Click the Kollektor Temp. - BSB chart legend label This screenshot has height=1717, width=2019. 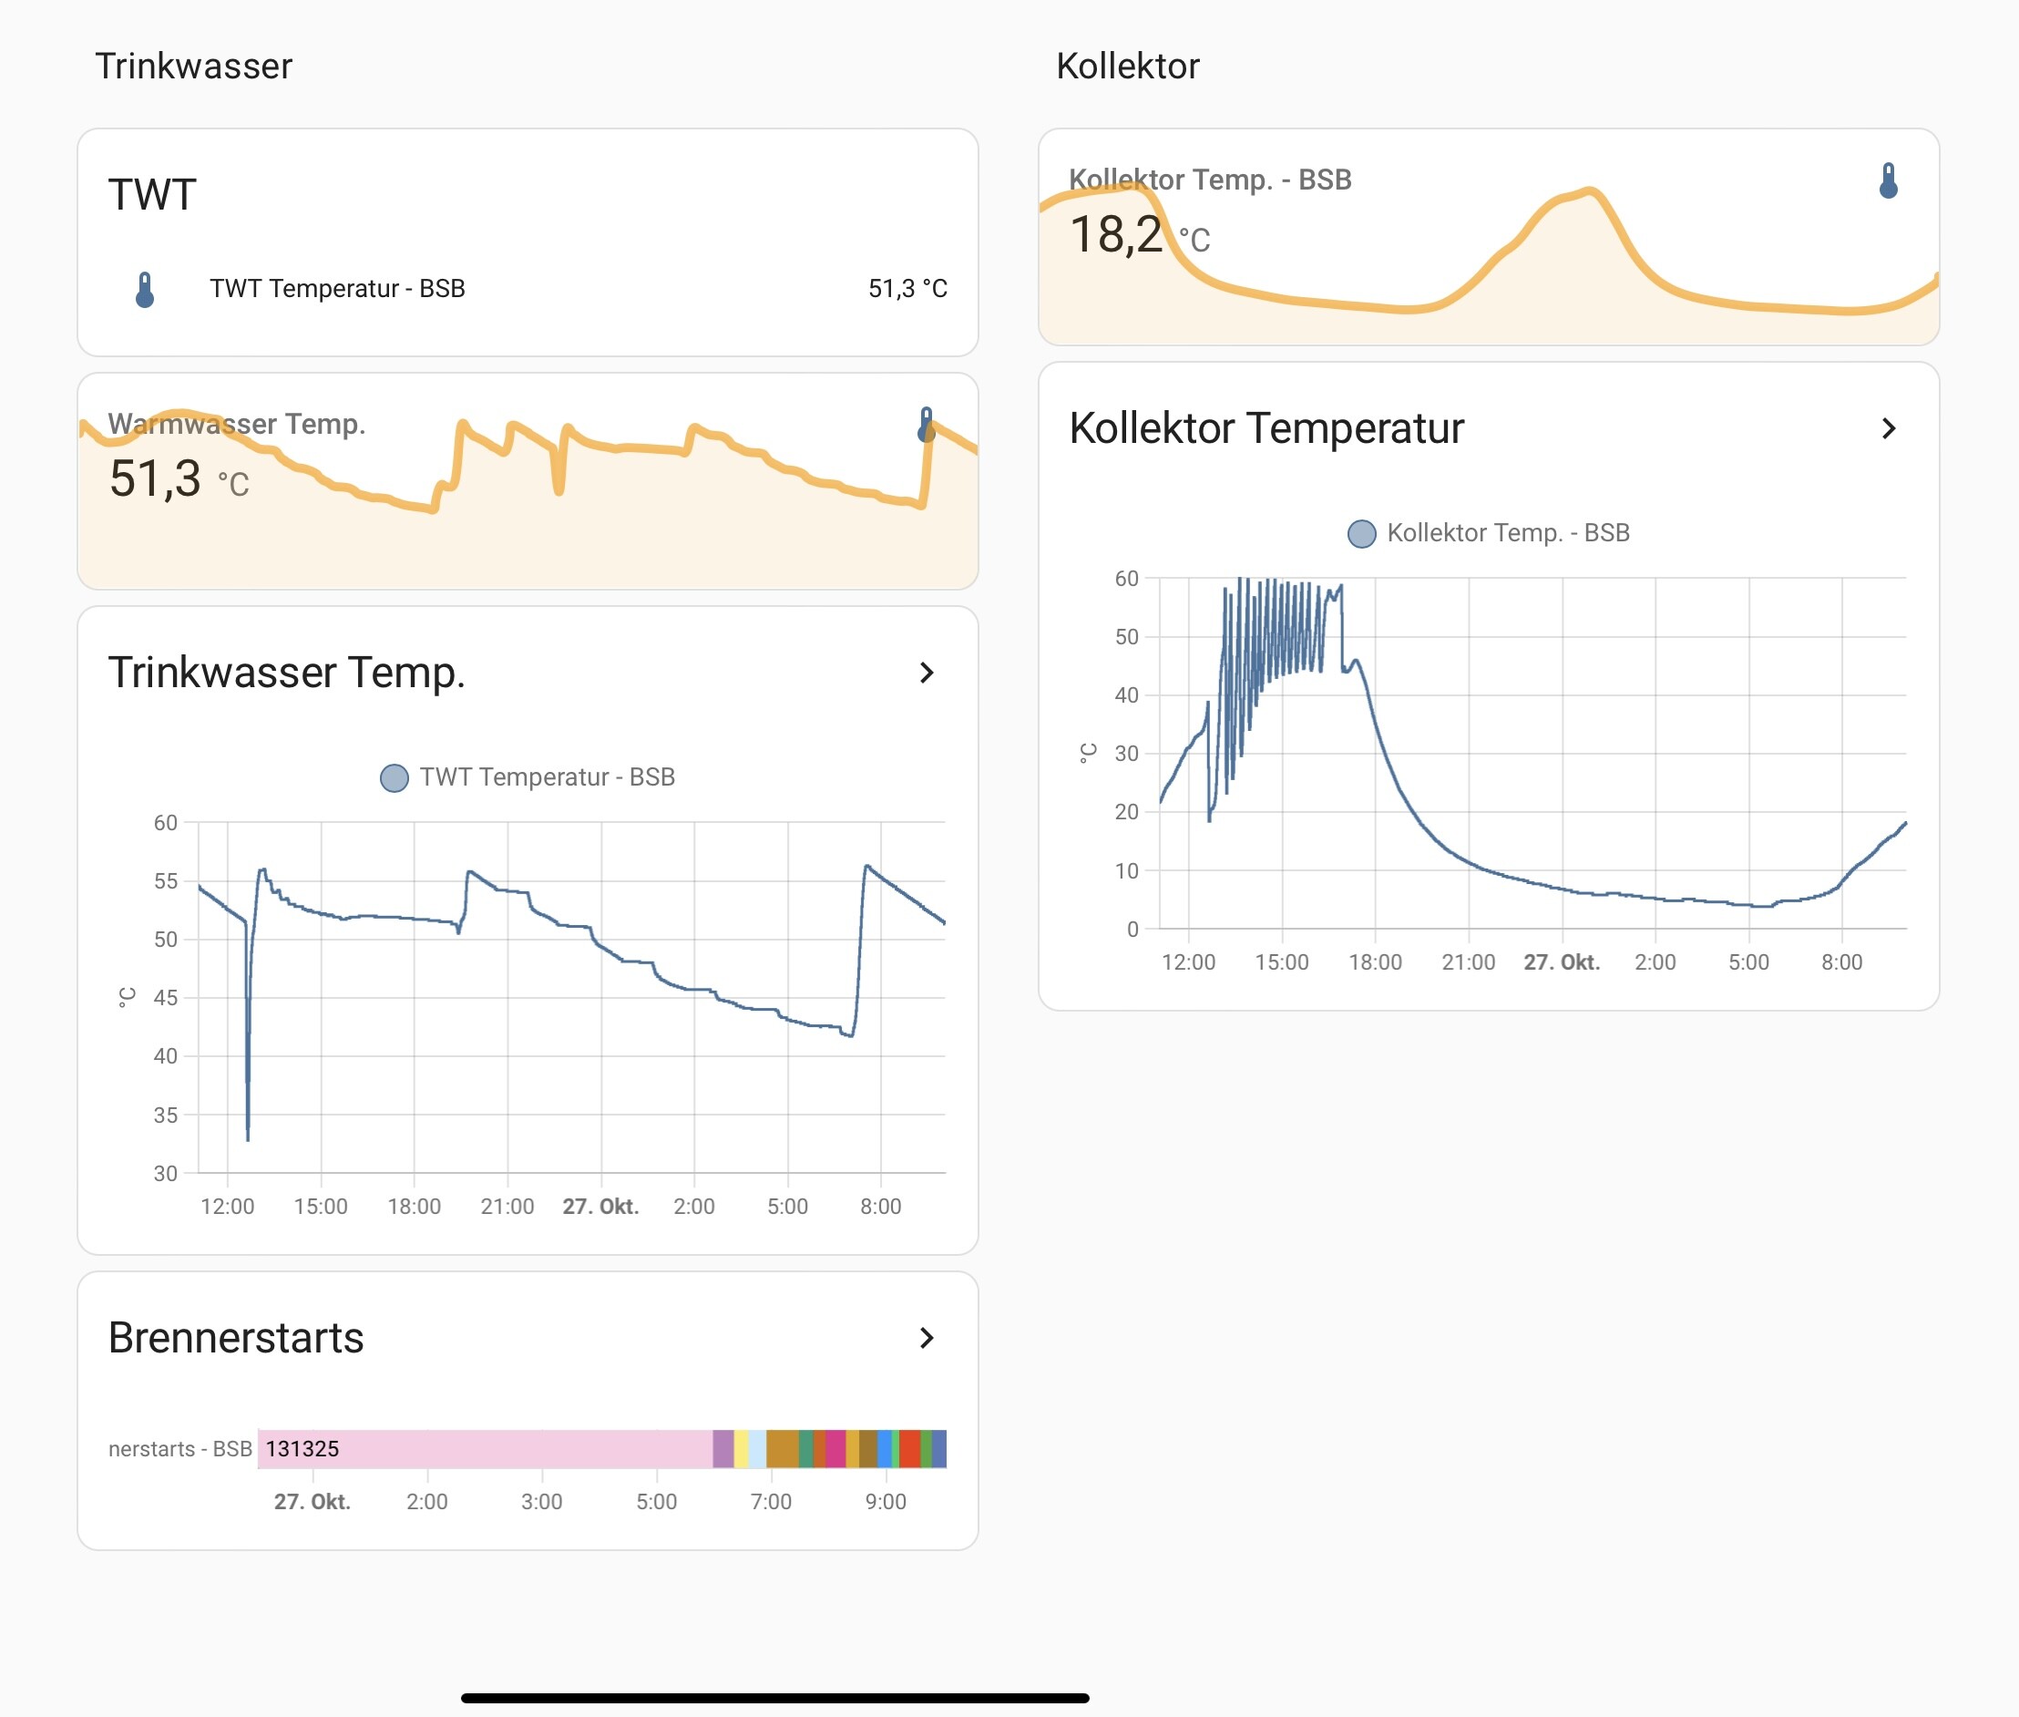[1508, 533]
